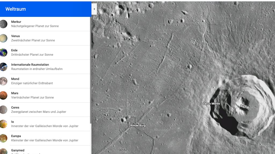This screenshot has height=154, width=275.
Task: Choose Io list entry
Action: (x=45, y=124)
